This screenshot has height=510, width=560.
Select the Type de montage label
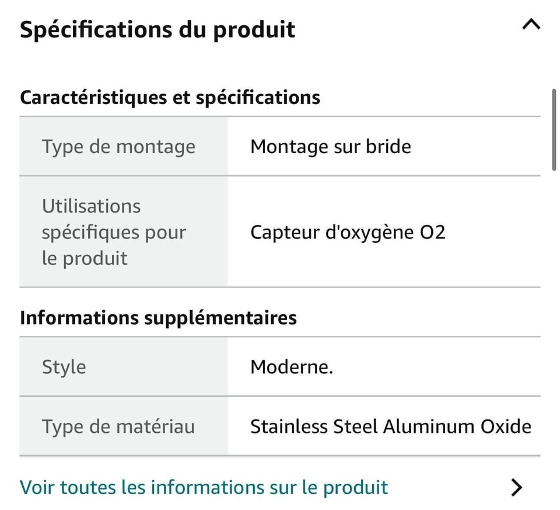118,147
